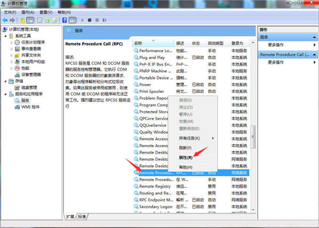The height and width of the screenshot is (228, 319).
Task: Select the Performance Lo... service row
Action: [x=191, y=50]
